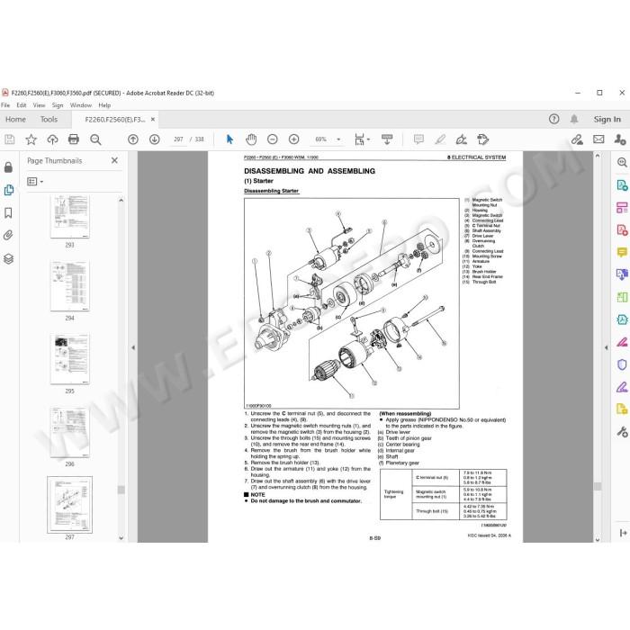The width and height of the screenshot is (630, 630).
Task: Click the zoom percentage field 69%
Action: [x=321, y=139]
